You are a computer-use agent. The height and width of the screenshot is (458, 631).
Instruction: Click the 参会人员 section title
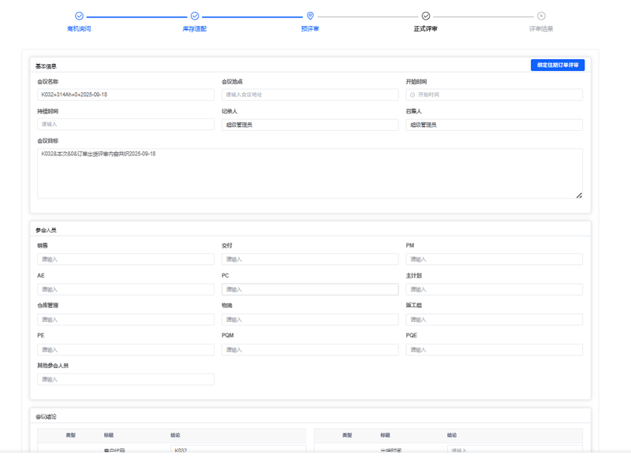(x=46, y=230)
